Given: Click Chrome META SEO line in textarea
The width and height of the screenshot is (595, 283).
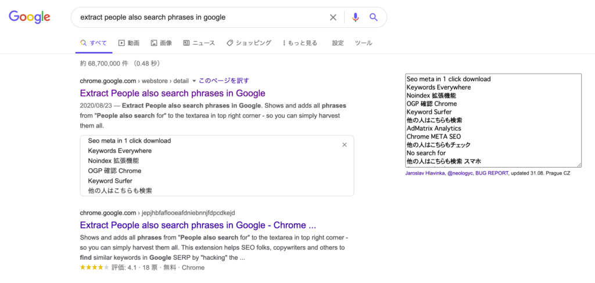Looking at the screenshot, I should [433, 136].
